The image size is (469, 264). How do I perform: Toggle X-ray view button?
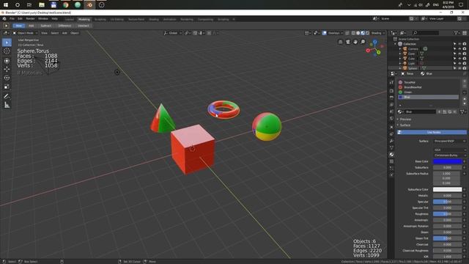coord(347,33)
